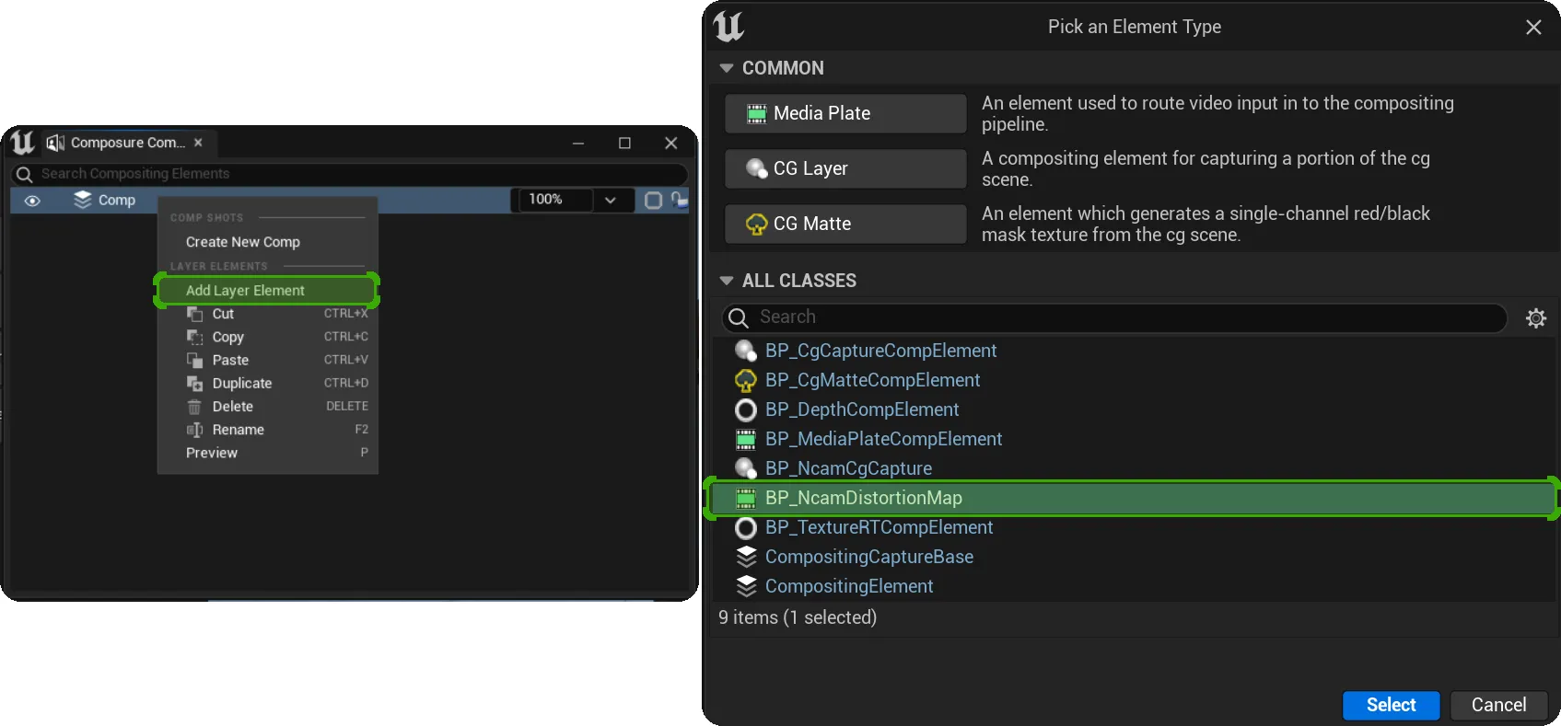Viewport: 1561px width, 726px height.
Task: Click the BP_CgMatteCompElement yellow matte icon
Action: point(746,380)
